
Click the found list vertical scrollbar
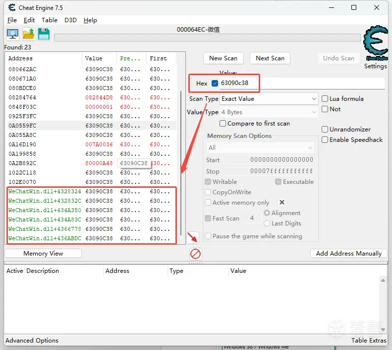click(181, 163)
